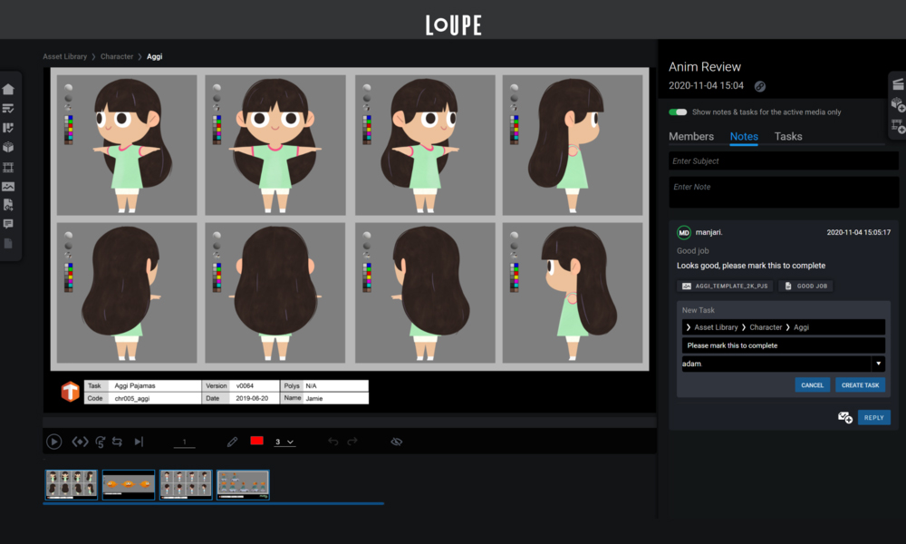The width and height of the screenshot is (906, 544).
Task: Open the brush size 3 dropdown
Action: 284,442
